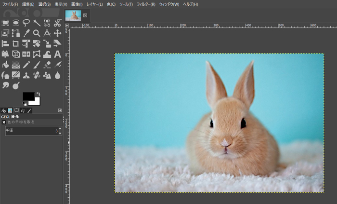This screenshot has width=337, height=204.
Task: Select the Rectangle Select tool
Action: [5, 22]
